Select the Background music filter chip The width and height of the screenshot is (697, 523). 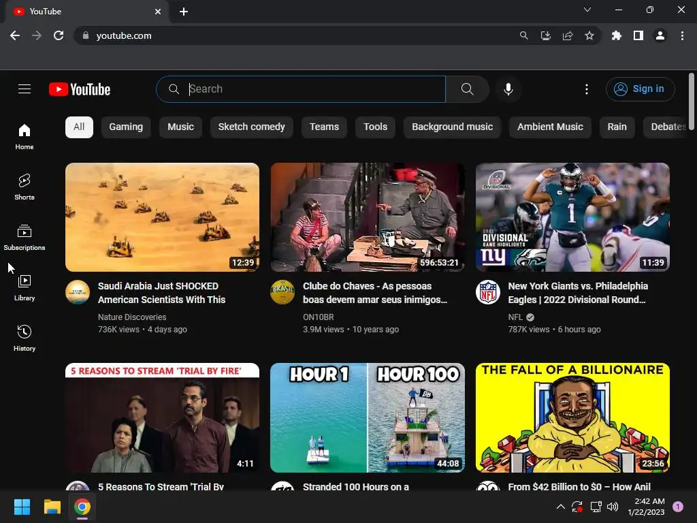pos(452,127)
